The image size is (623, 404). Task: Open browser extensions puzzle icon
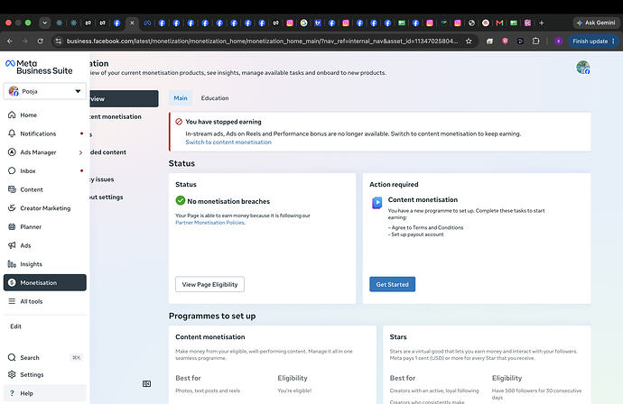coord(536,41)
